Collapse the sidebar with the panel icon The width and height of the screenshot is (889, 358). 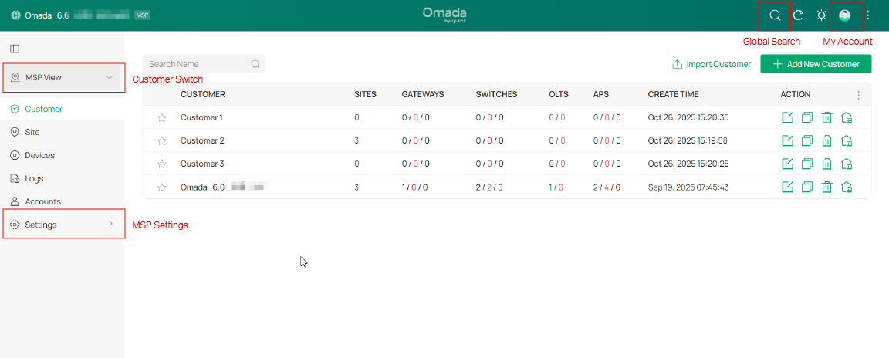[x=15, y=49]
